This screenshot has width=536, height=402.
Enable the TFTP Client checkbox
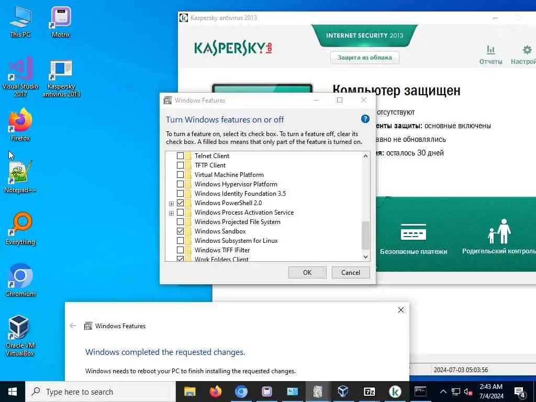pos(180,165)
